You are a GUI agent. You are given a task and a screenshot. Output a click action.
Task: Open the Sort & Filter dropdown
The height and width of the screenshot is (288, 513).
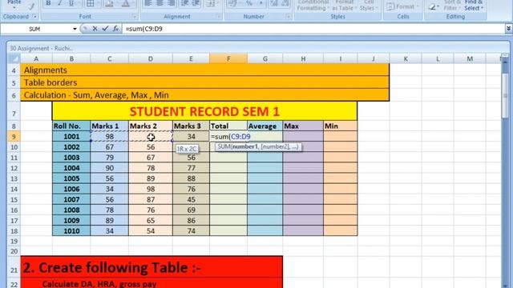point(452,6)
